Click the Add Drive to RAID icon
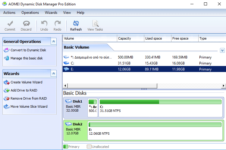 (7, 90)
